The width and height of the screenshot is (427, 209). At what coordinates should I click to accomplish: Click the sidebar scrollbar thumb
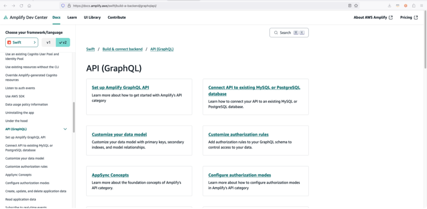tap(74, 117)
